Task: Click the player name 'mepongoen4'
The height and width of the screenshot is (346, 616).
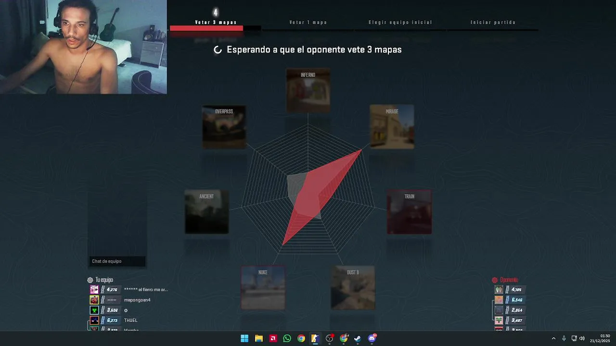Action: click(x=137, y=300)
